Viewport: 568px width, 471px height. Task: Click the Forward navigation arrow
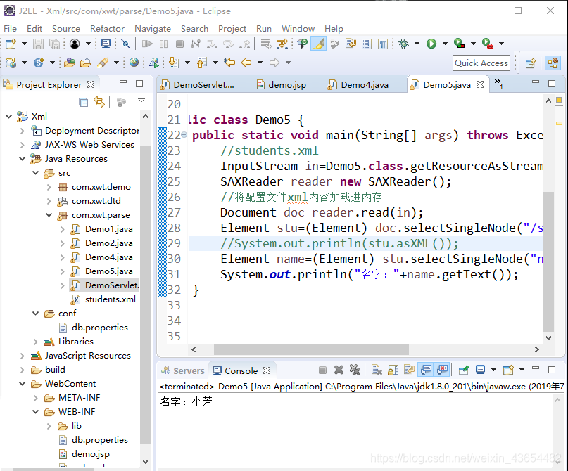click(274, 63)
